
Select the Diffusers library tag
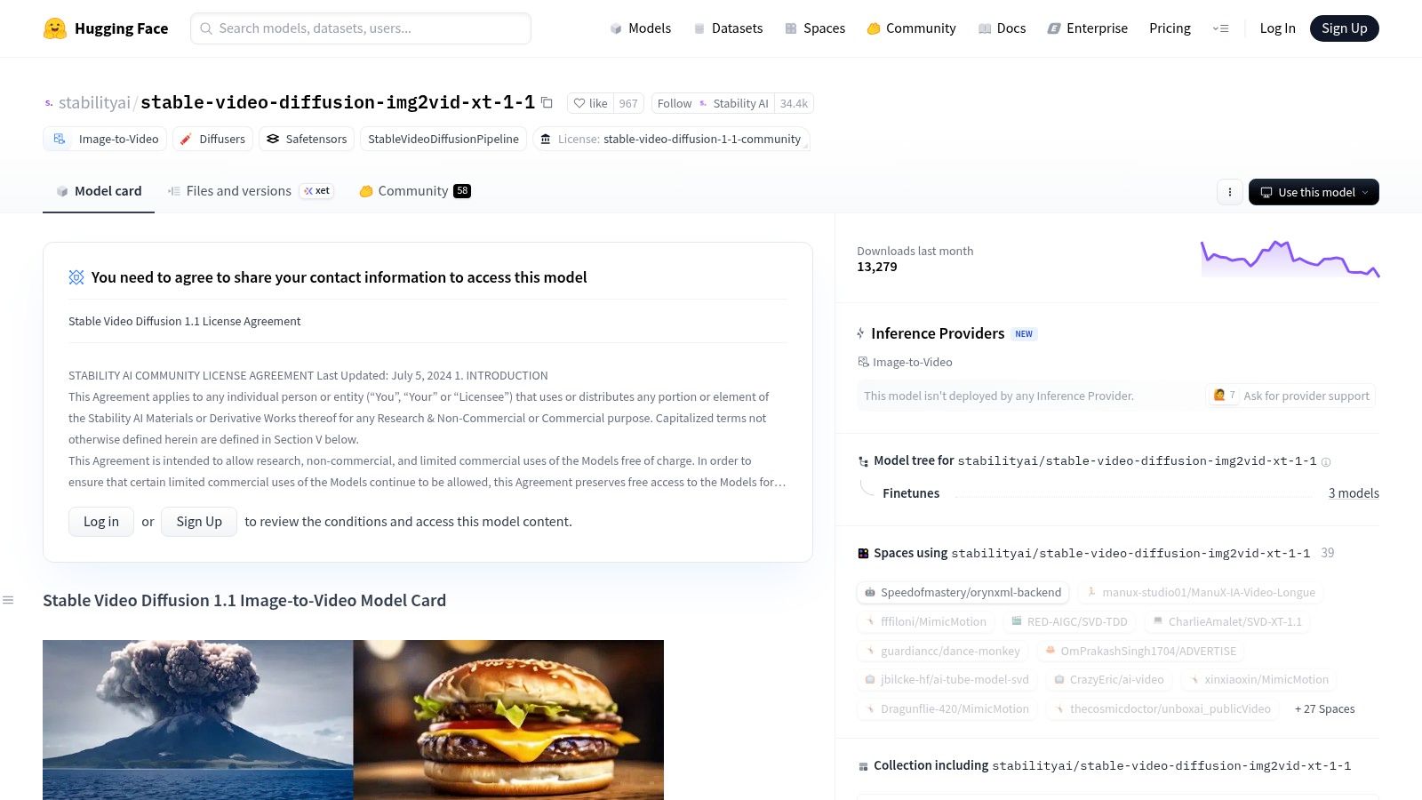click(212, 139)
